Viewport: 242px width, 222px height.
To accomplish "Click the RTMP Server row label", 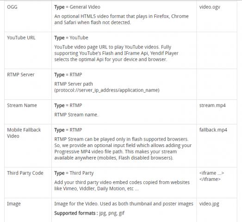I will tap(21, 74).
